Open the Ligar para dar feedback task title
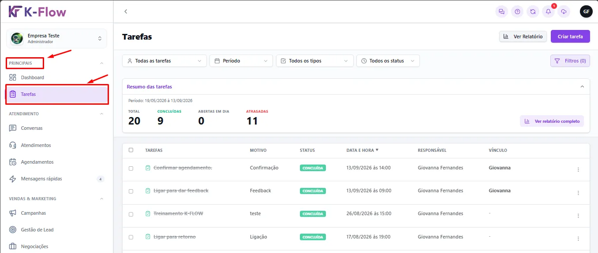This screenshot has height=253, width=598. 181,191
